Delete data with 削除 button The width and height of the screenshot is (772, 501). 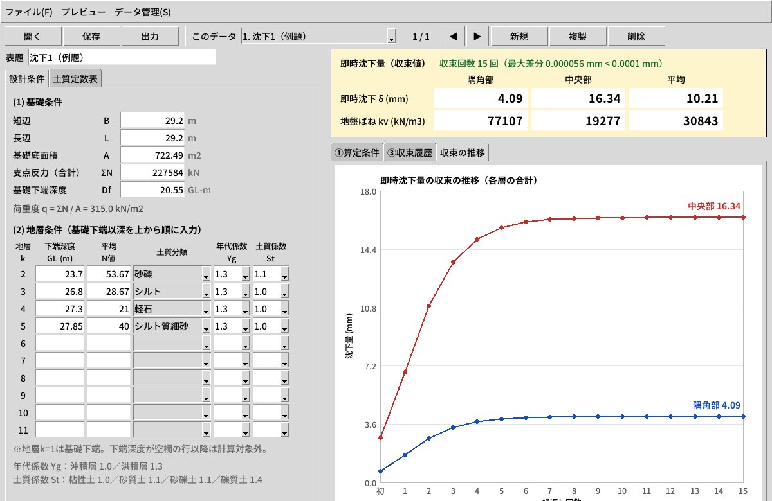point(636,37)
